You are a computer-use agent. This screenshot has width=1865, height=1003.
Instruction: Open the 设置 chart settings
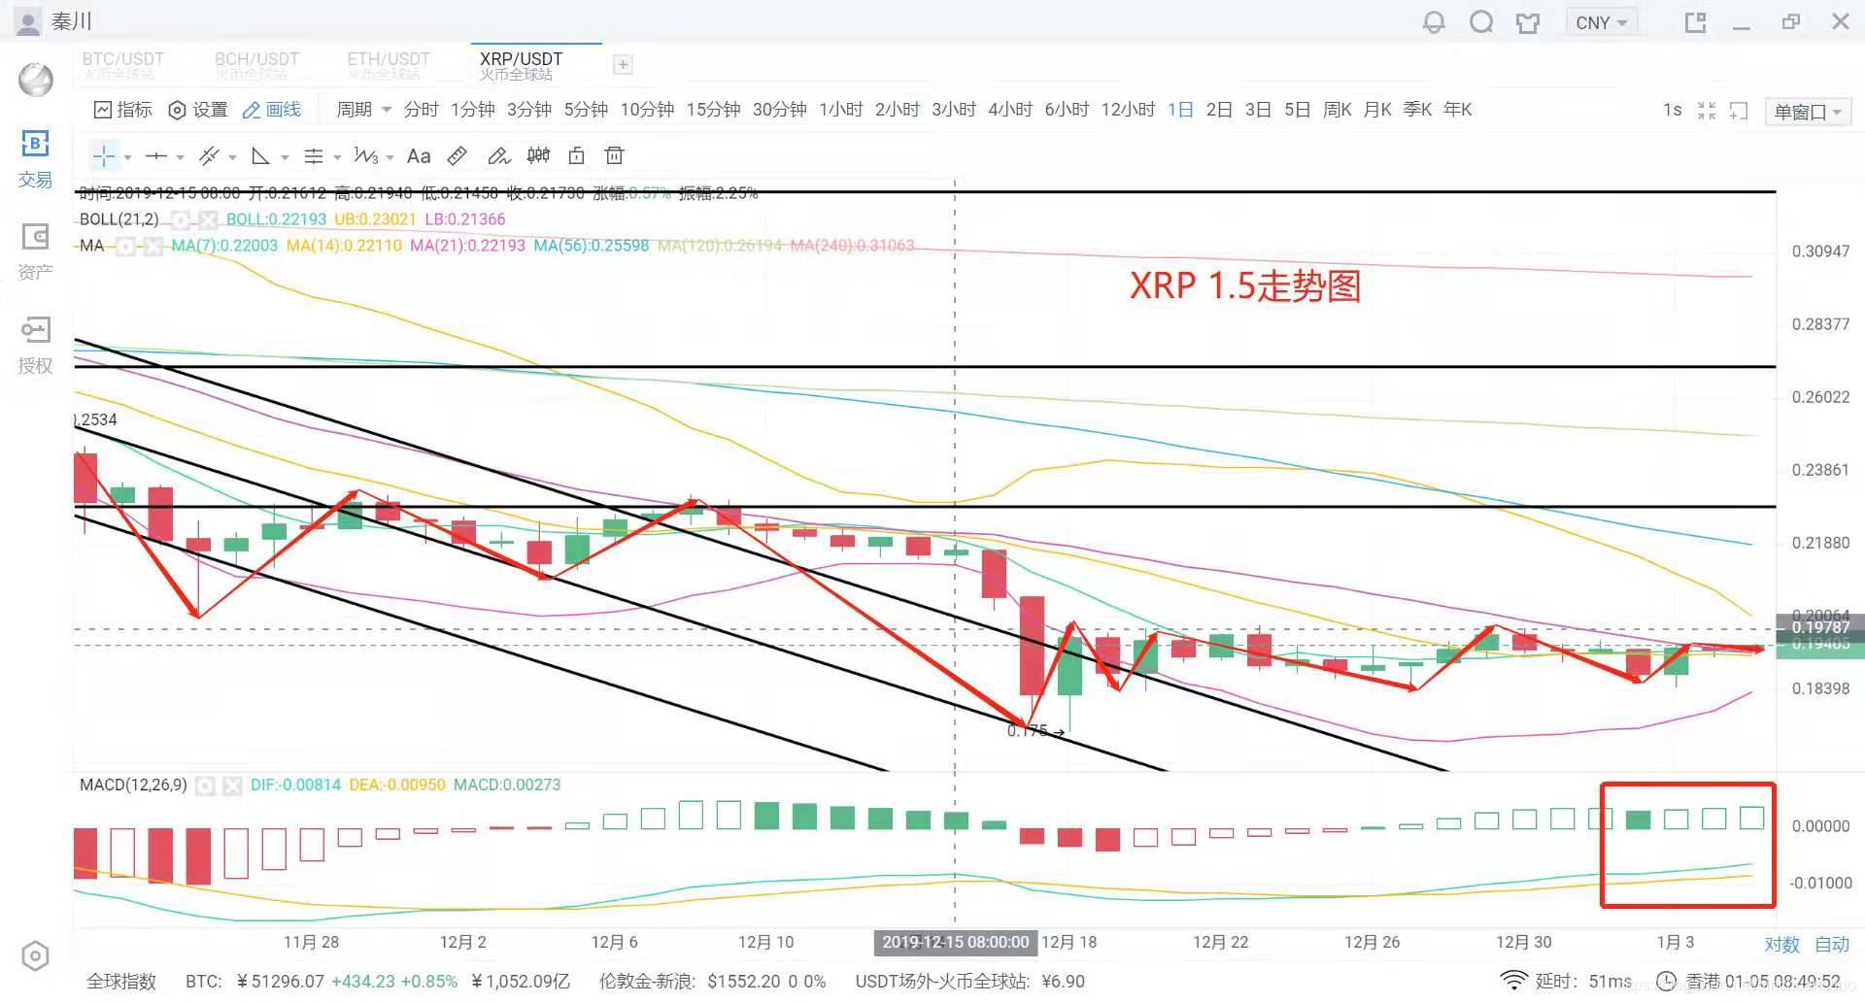click(x=198, y=110)
